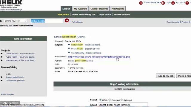Click the HELIX logo
This screenshot has width=191, height=107.
pos(11,2)
